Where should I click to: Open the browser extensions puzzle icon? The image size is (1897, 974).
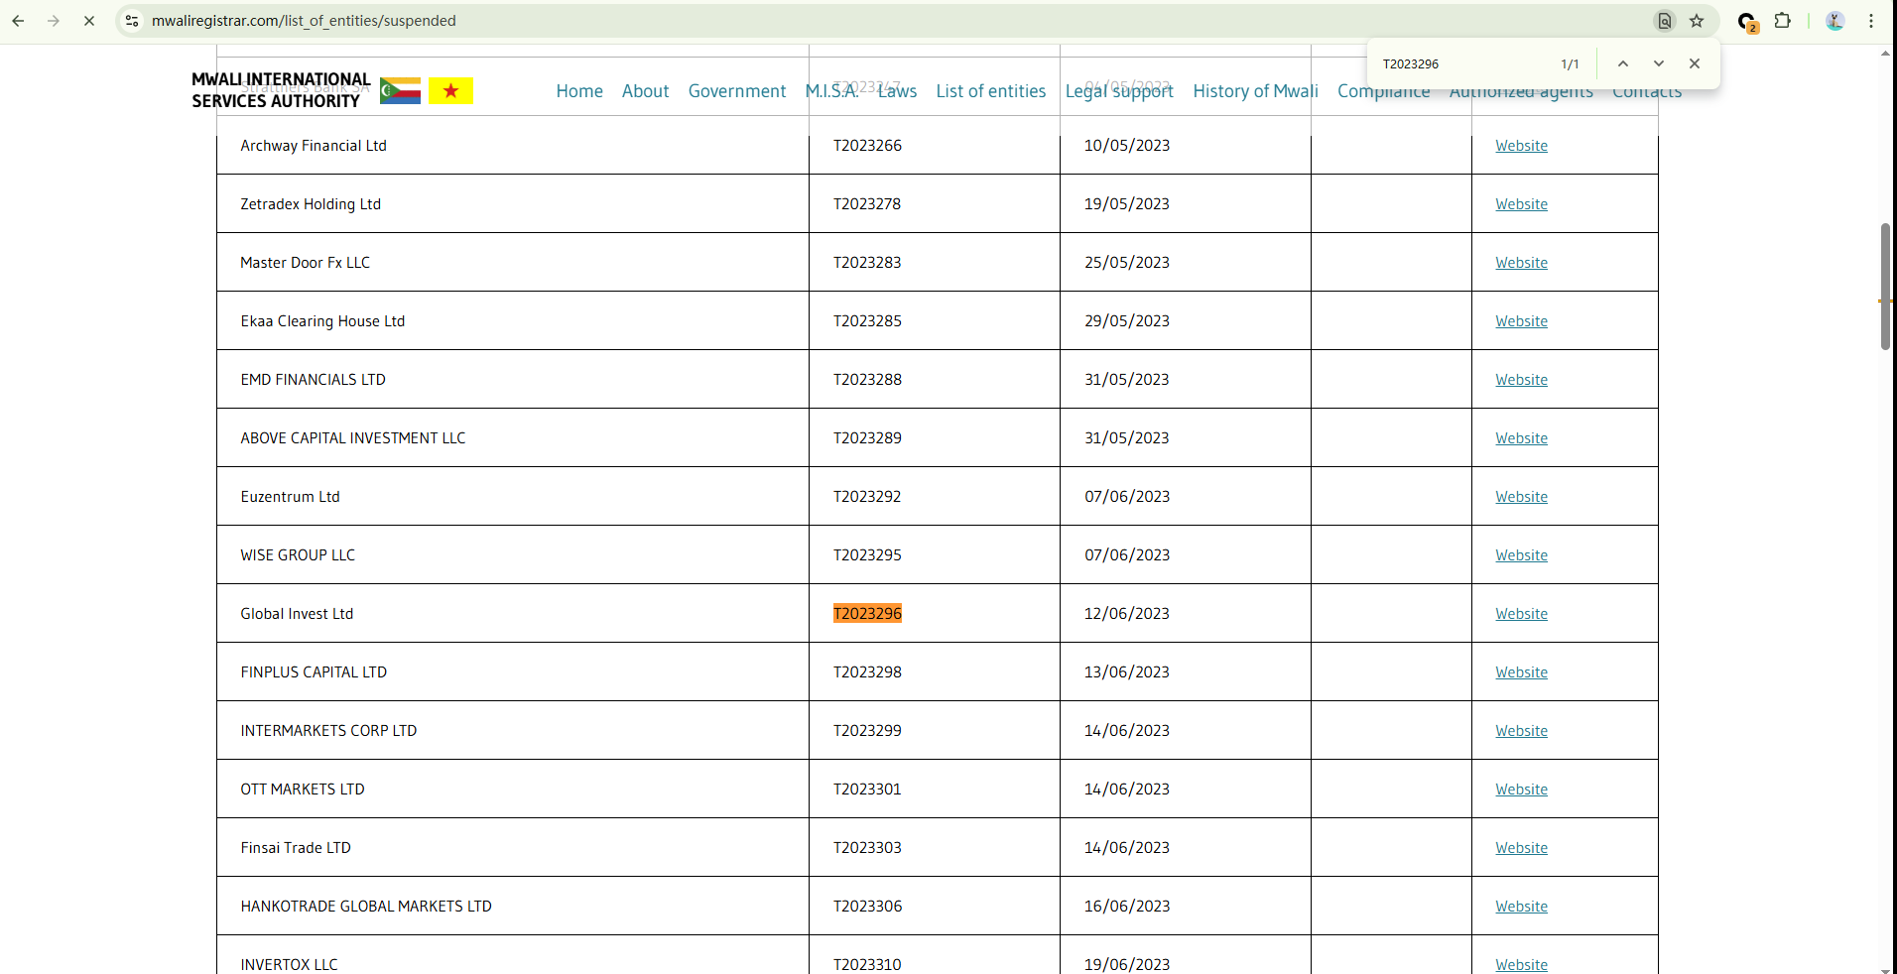tap(1783, 21)
